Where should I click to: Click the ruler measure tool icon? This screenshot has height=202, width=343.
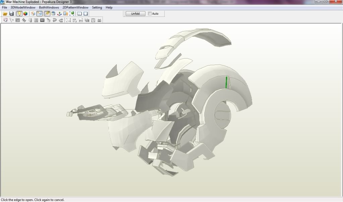coord(18,20)
